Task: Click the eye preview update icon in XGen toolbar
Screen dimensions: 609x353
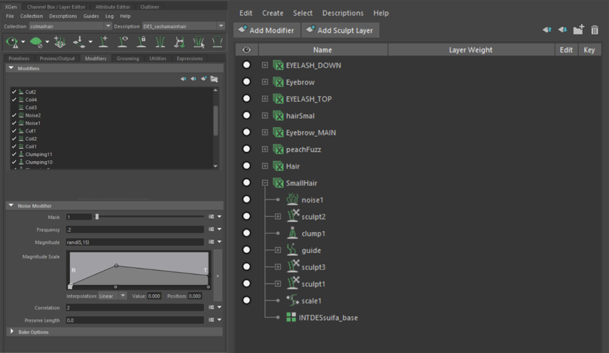Action: point(12,42)
